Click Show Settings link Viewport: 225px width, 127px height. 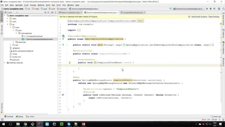point(214,17)
